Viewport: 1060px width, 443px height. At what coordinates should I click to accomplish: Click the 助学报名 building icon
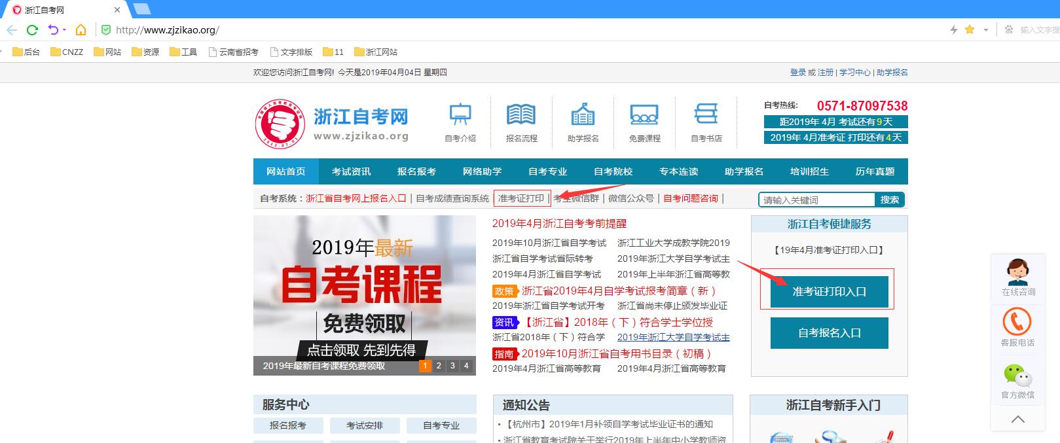pyautogui.click(x=583, y=115)
